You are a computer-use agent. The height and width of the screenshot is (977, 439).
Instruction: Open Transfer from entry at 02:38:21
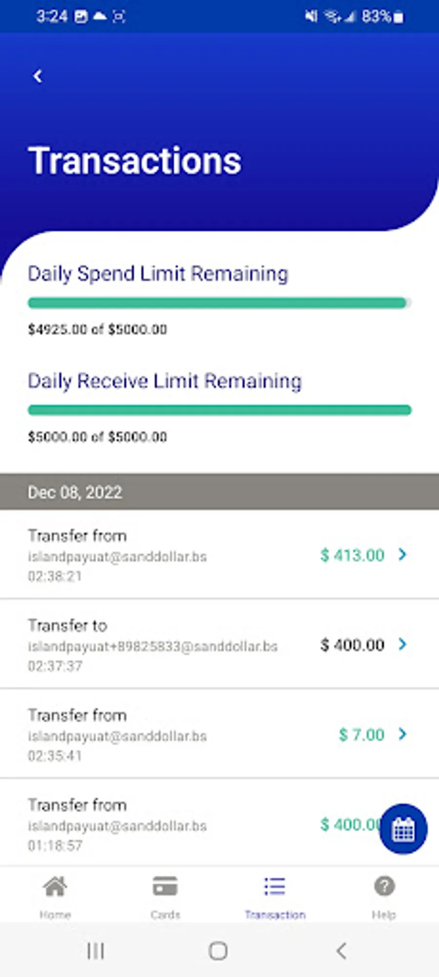click(x=146, y=555)
